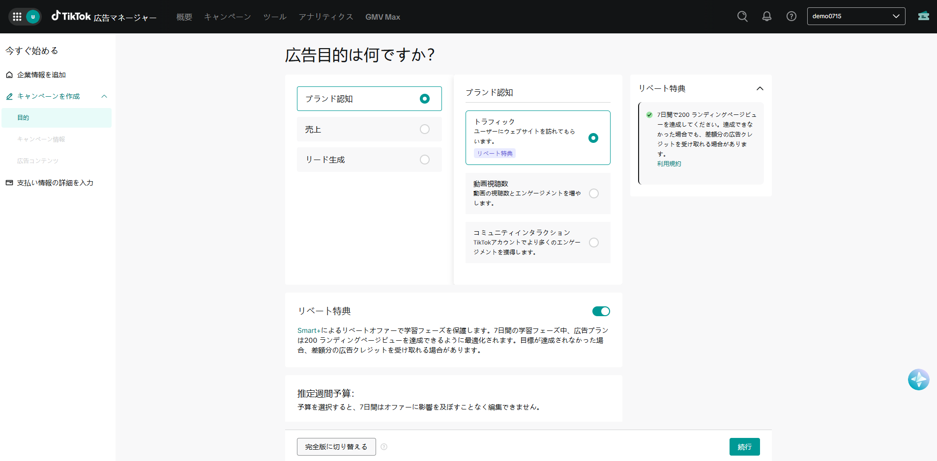Image resolution: width=937 pixels, height=461 pixels.
Task: Click the 広告目的は何ですか? page title
Action: click(x=360, y=54)
